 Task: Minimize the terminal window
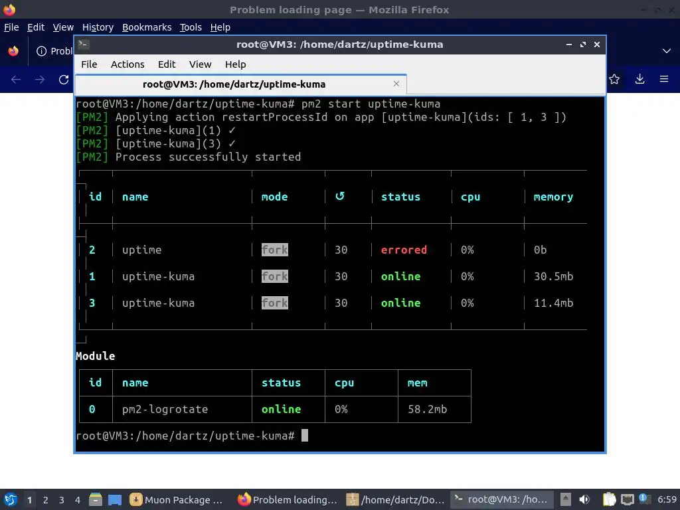(569, 44)
